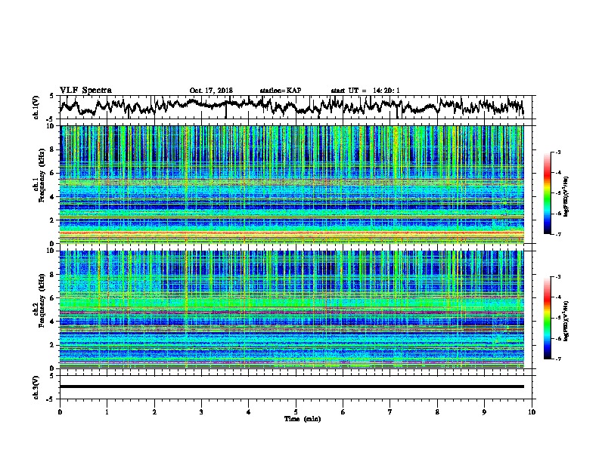The height and width of the screenshot is (462, 599).
Task: Click time axis tick label "6"
Action: 343,412
